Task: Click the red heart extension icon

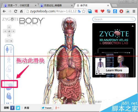Action: pyautogui.click(x=102, y=11)
